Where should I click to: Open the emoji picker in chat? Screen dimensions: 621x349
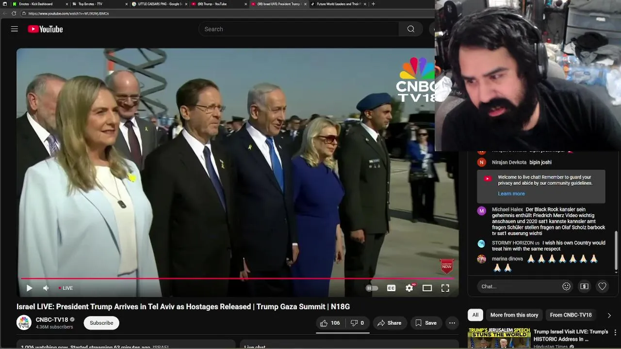click(x=566, y=286)
